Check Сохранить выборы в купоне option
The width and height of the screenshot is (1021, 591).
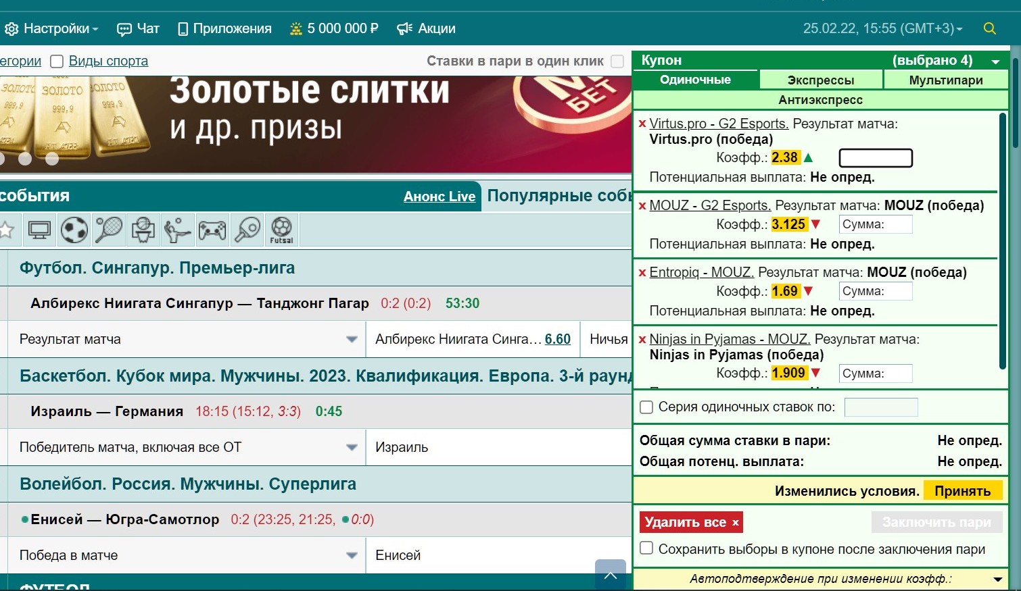[646, 548]
